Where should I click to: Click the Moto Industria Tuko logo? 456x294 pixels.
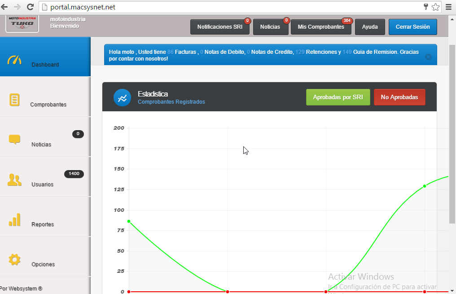pyautogui.click(x=22, y=24)
